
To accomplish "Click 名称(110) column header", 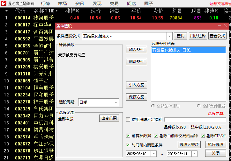I will click(44, 11).
